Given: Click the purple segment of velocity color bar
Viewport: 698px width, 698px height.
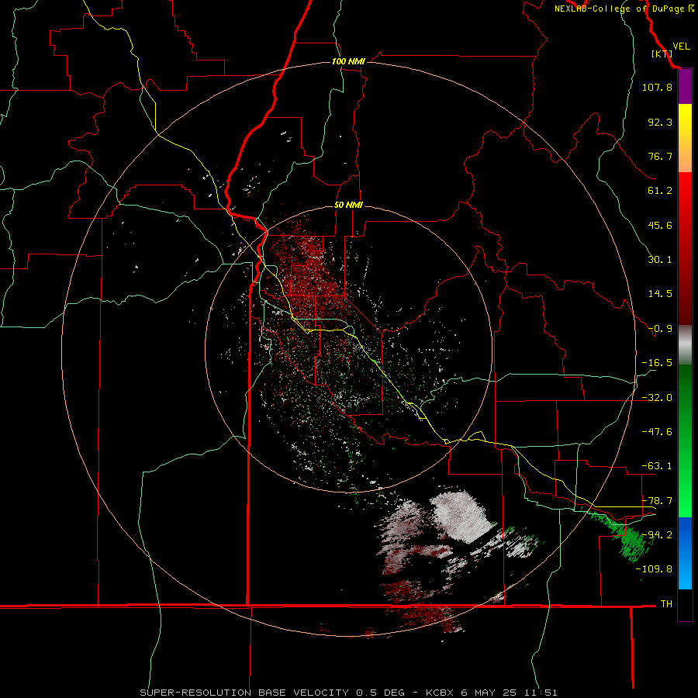Looking at the screenshot, I should pos(685,86).
